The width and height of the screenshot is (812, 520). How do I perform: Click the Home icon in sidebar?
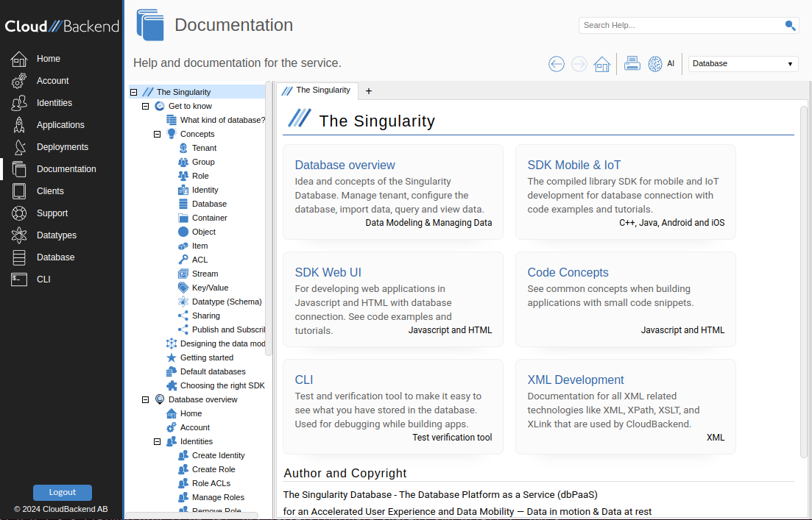[19, 59]
